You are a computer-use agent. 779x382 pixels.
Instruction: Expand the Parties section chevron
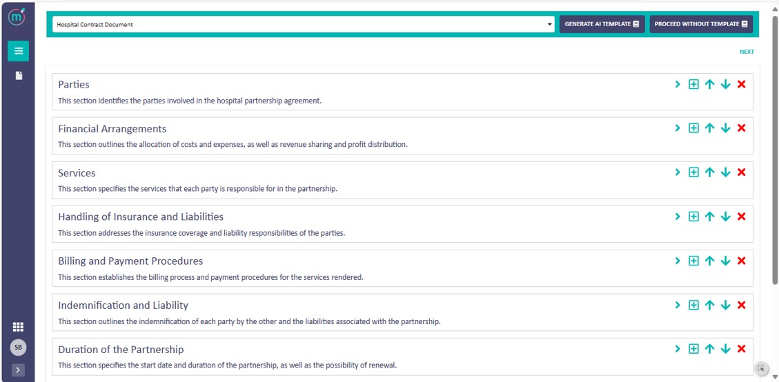click(677, 84)
